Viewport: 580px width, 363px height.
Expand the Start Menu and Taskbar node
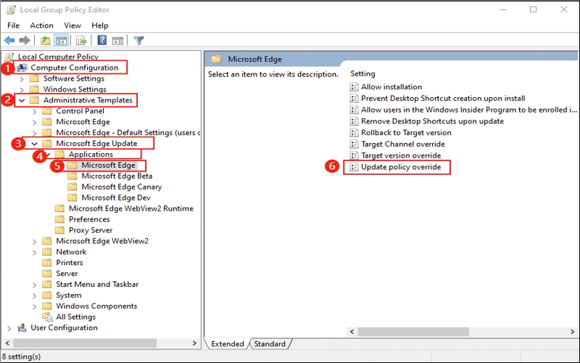point(34,285)
